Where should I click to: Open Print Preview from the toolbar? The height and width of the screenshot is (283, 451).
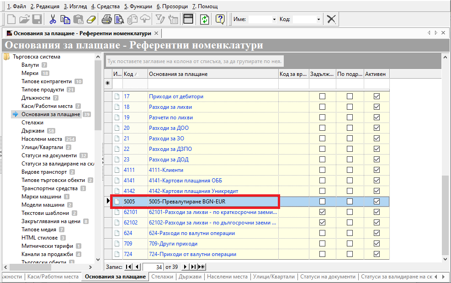pos(119,19)
